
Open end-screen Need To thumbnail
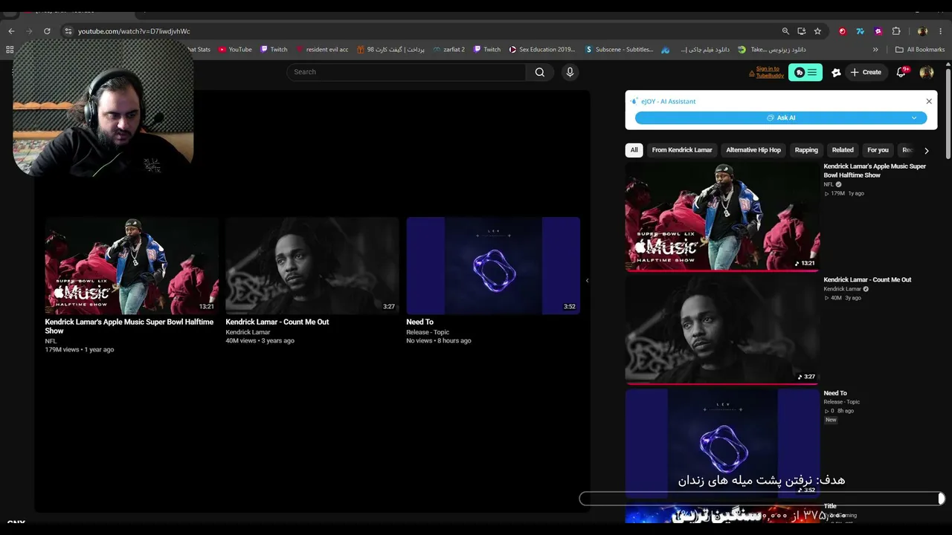493,266
